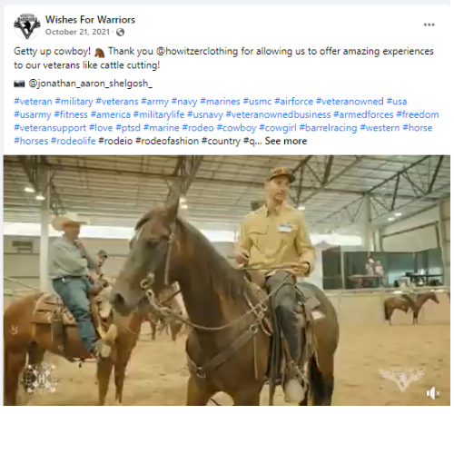454x454 pixels.
Task: Open the three-dot post options menu
Action: (x=429, y=25)
